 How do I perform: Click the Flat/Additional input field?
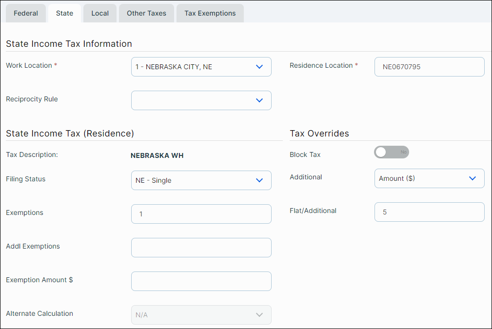pyautogui.click(x=429, y=212)
